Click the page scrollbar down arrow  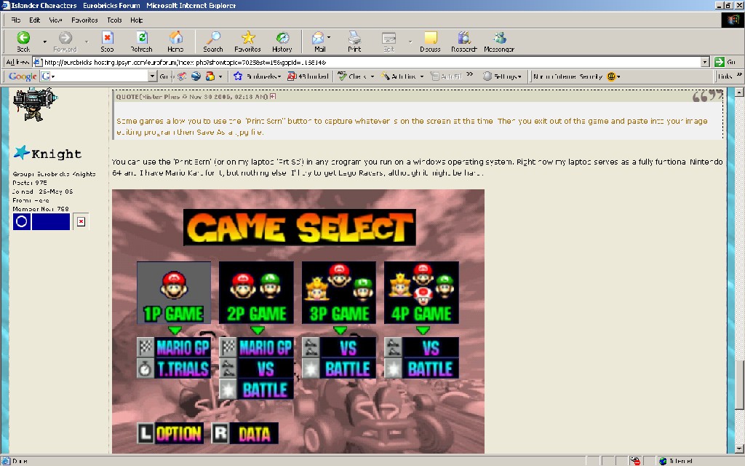pos(739,449)
